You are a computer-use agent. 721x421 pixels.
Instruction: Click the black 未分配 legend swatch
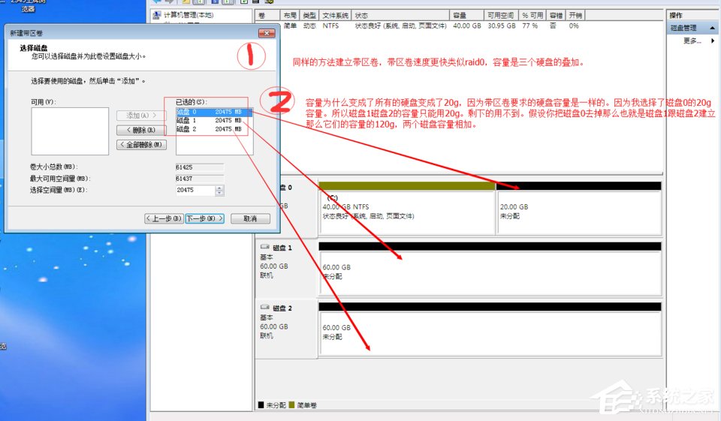[x=261, y=405]
